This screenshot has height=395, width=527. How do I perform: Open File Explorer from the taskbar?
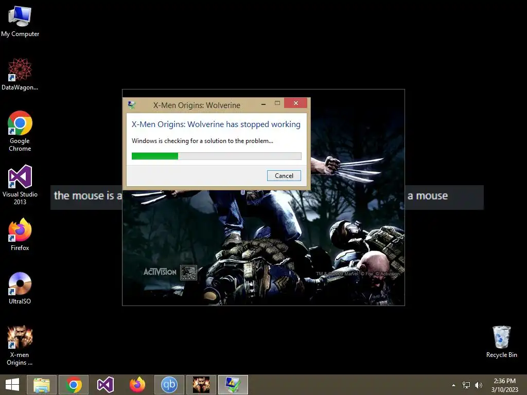pos(42,385)
